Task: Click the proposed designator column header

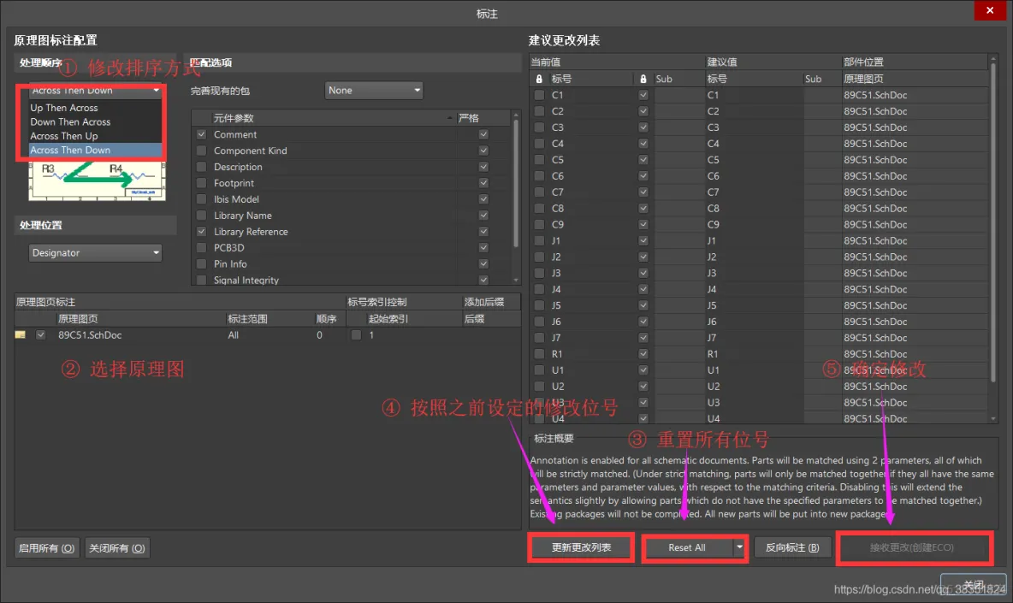Action: point(753,79)
